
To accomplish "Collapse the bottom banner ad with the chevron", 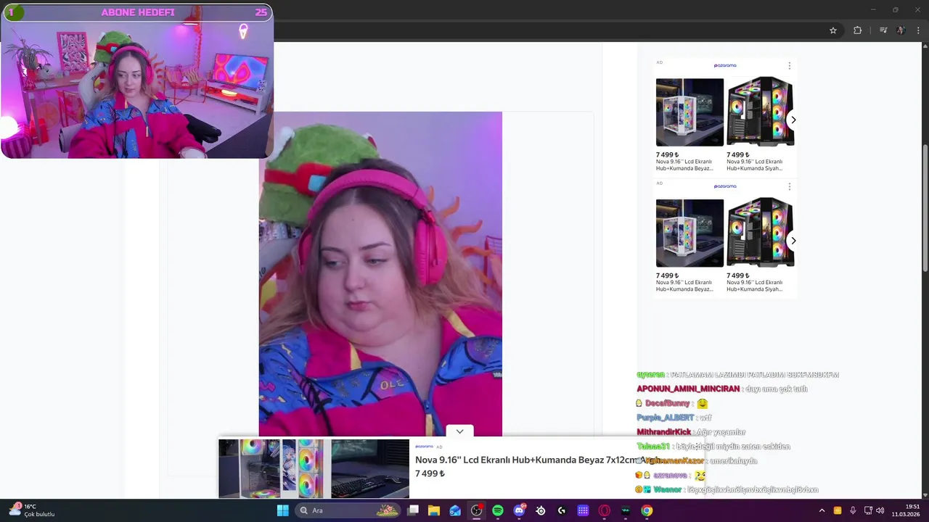I will pyautogui.click(x=459, y=431).
